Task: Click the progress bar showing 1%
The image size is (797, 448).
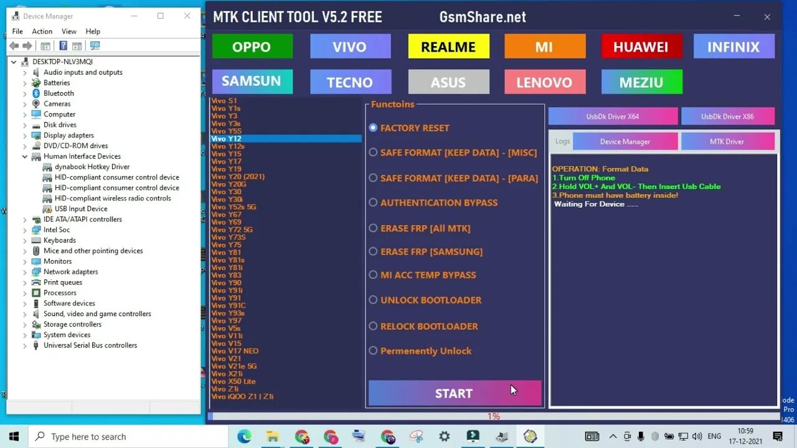Action: pyautogui.click(x=493, y=416)
